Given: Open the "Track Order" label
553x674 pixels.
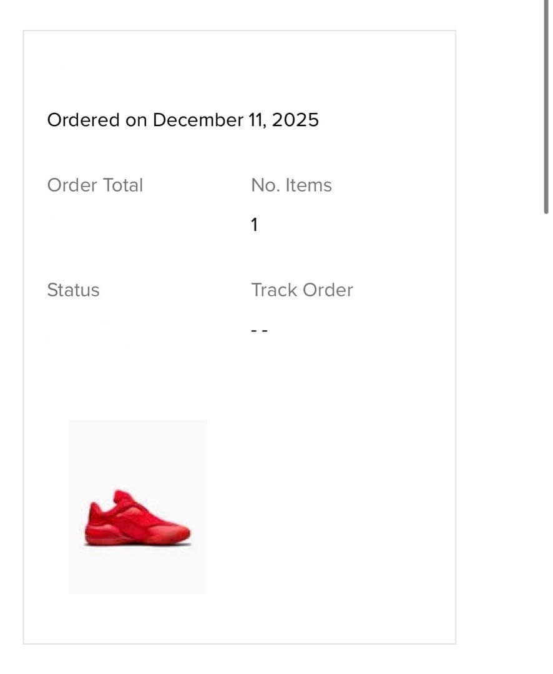Looking at the screenshot, I should [302, 290].
